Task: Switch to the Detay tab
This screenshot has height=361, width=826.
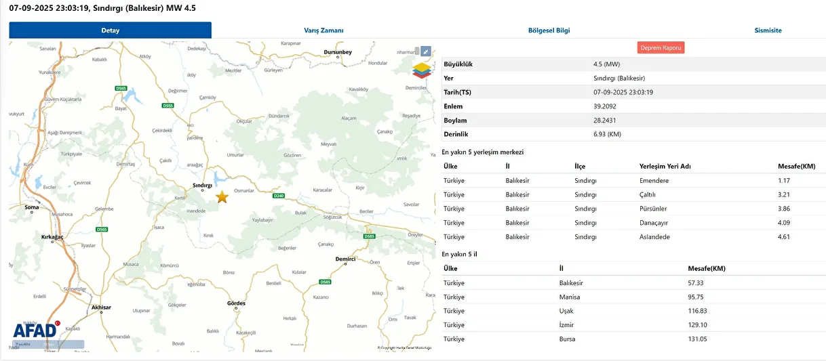Action: pyautogui.click(x=110, y=30)
